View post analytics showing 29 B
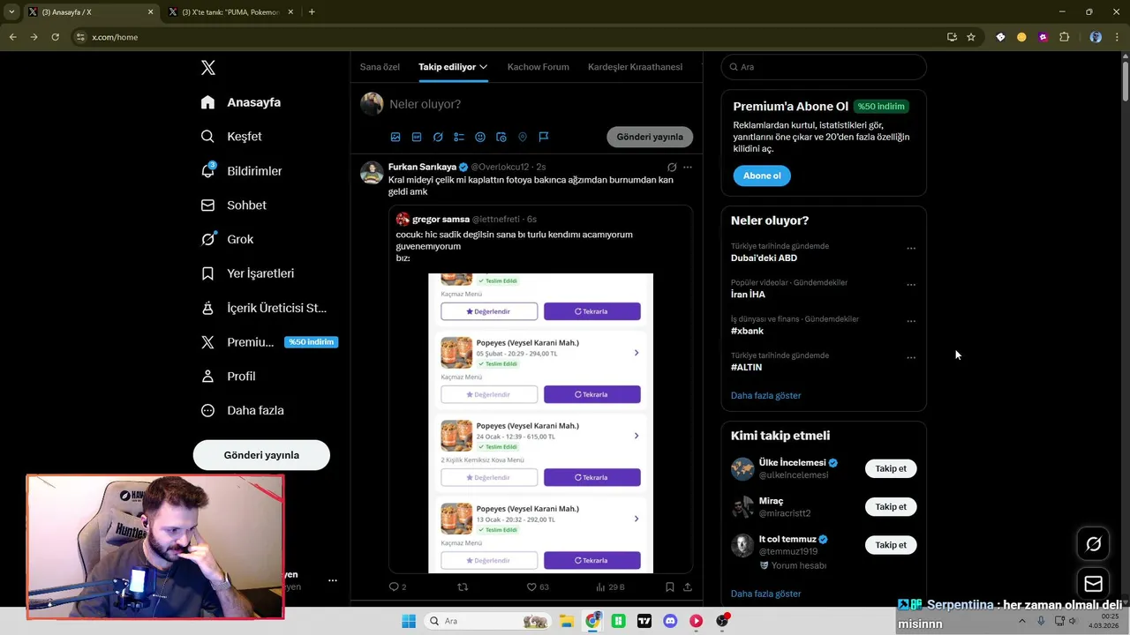Image resolution: width=1130 pixels, height=635 pixels. (610, 586)
